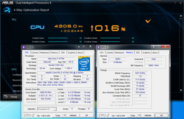Click the 4 Active Cores ratio bar
This screenshot has width=184, height=119.
pyautogui.click(x=115, y=42)
